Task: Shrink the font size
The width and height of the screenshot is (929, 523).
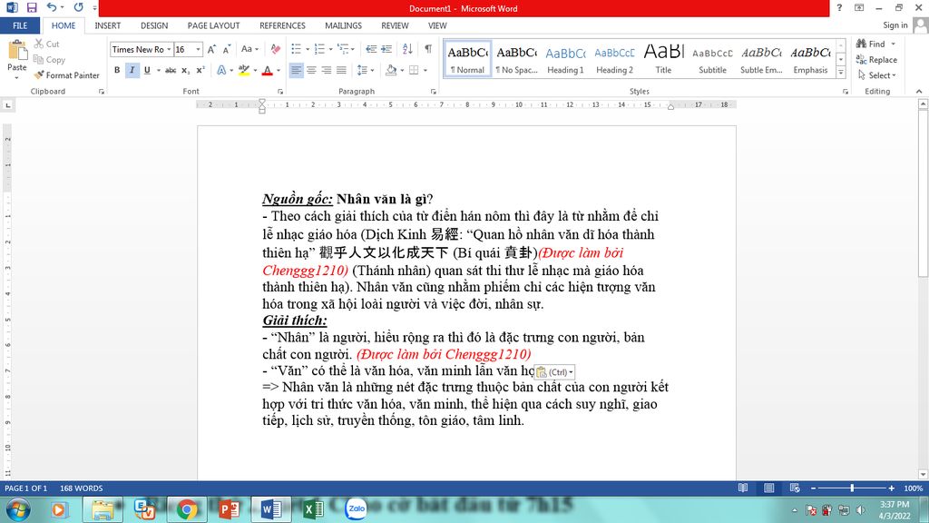Action: click(226, 49)
